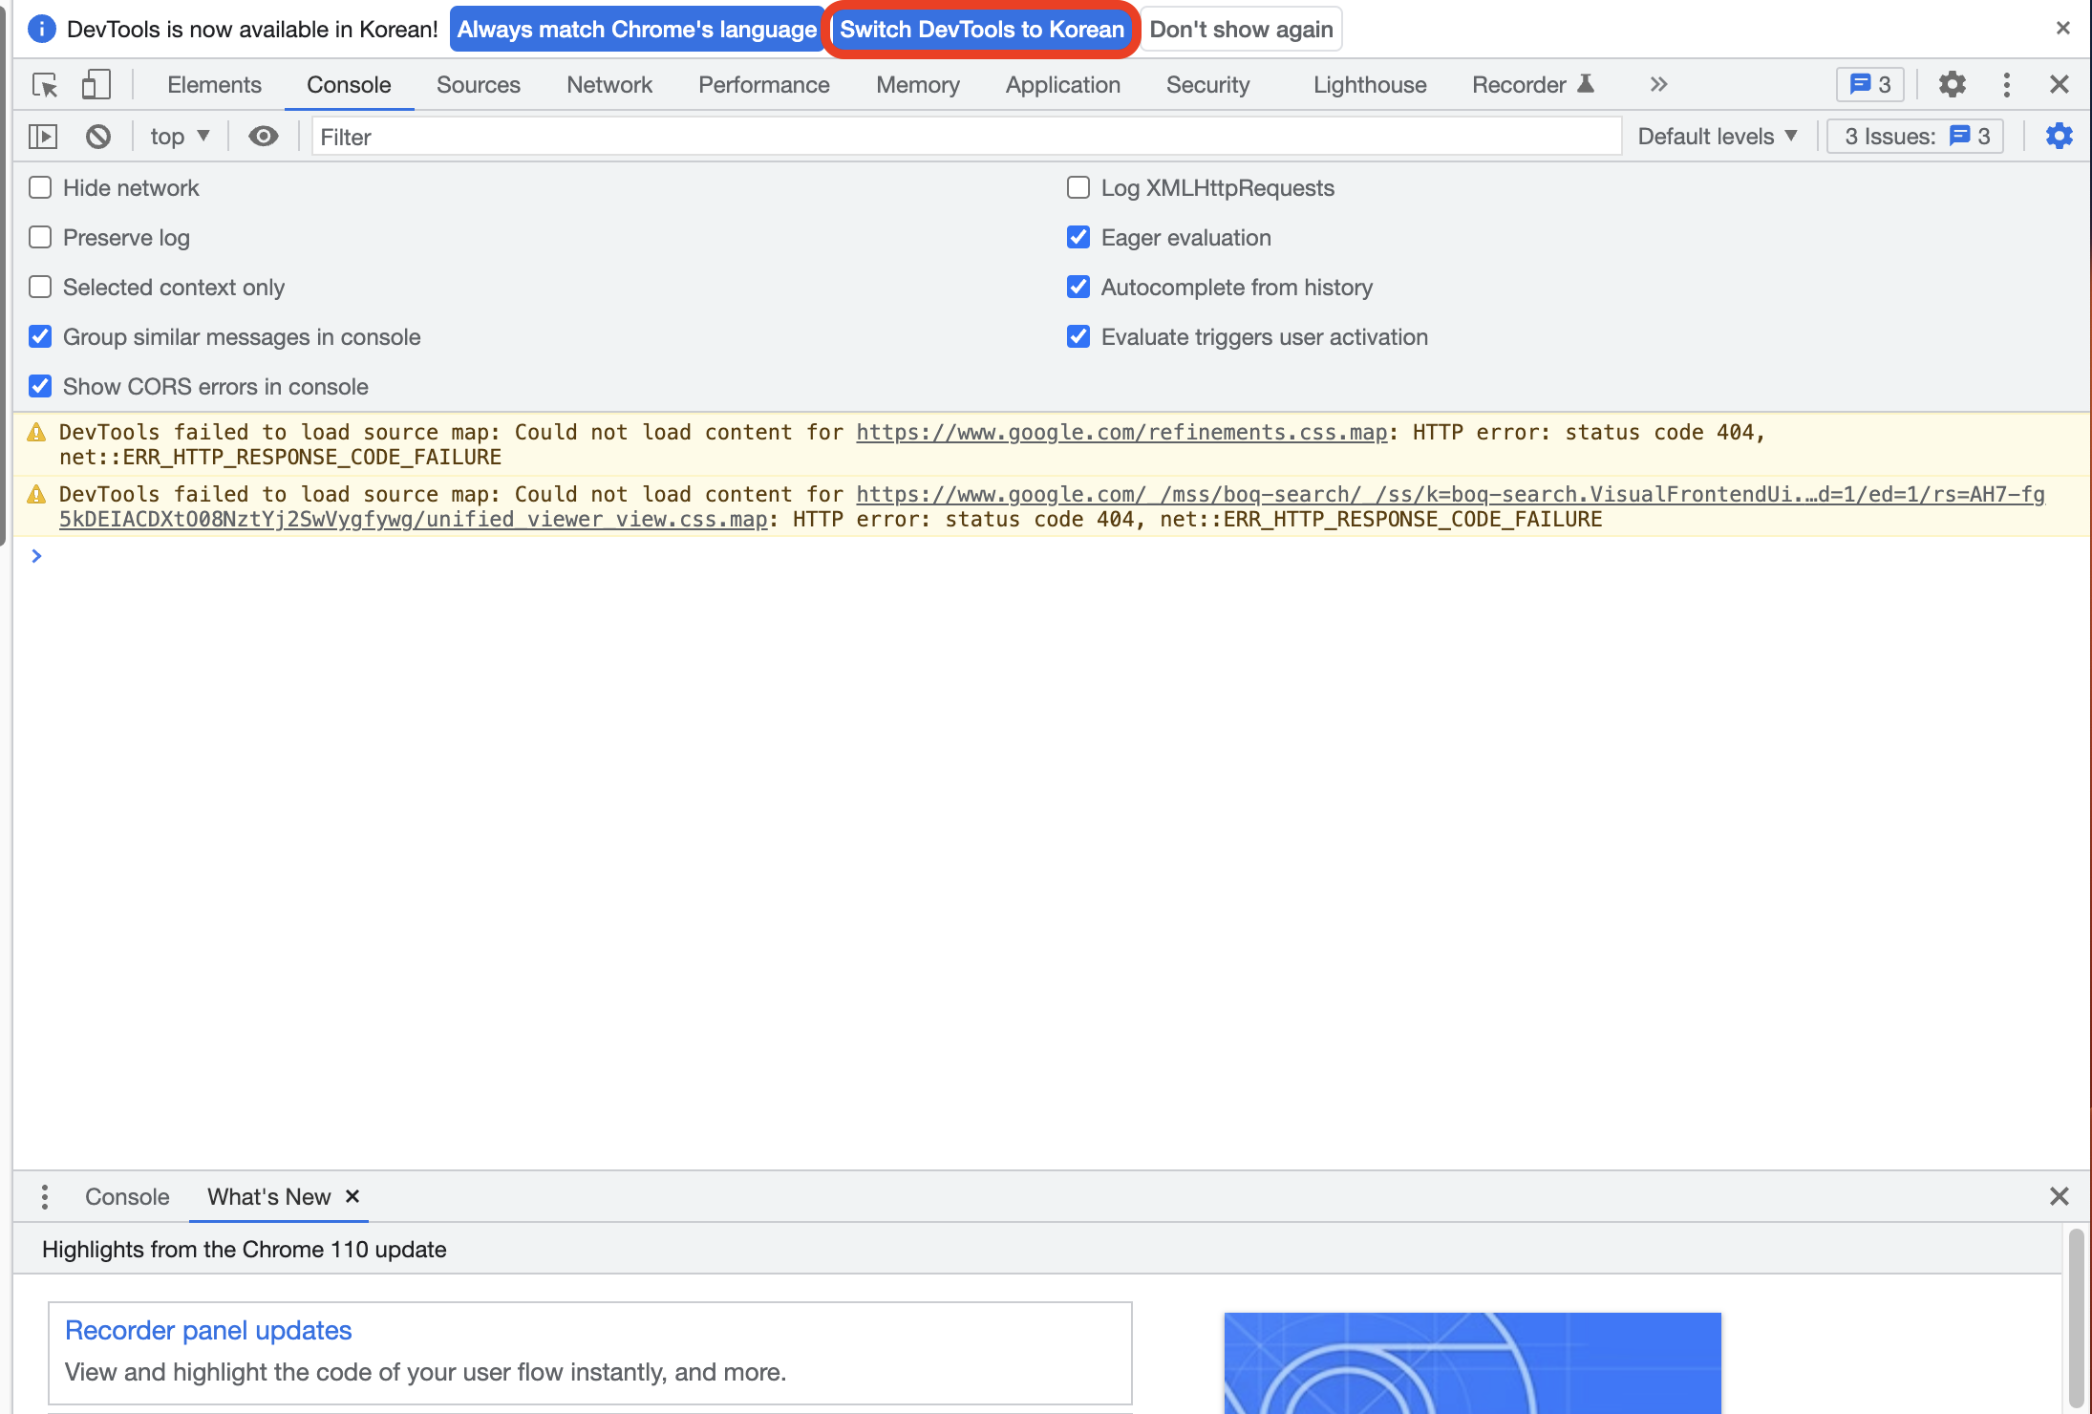Viewport: 2092px width, 1414px height.
Task: Close the bottom drawer panel
Action: pos(2060,1196)
